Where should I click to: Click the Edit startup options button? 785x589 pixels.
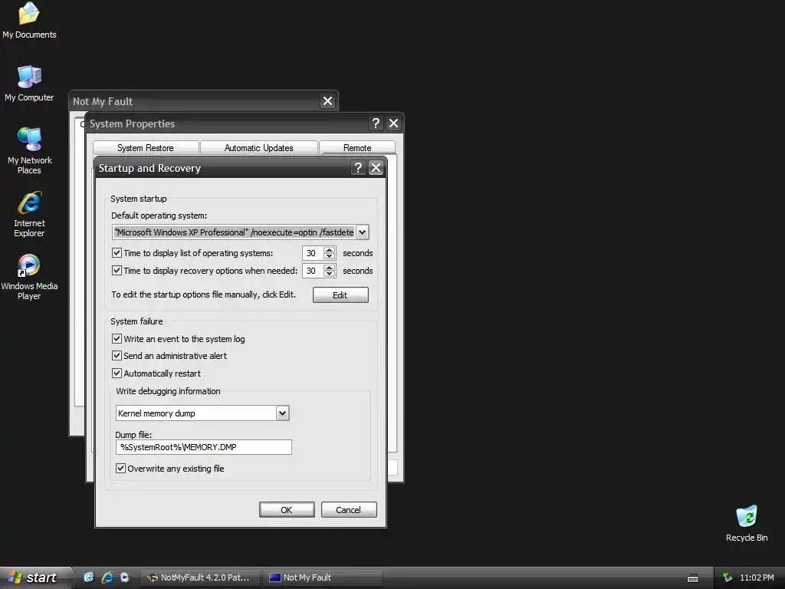coord(340,295)
